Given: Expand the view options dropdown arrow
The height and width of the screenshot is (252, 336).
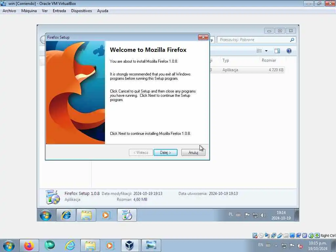Looking at the screenshot, I should click(266, 51).
